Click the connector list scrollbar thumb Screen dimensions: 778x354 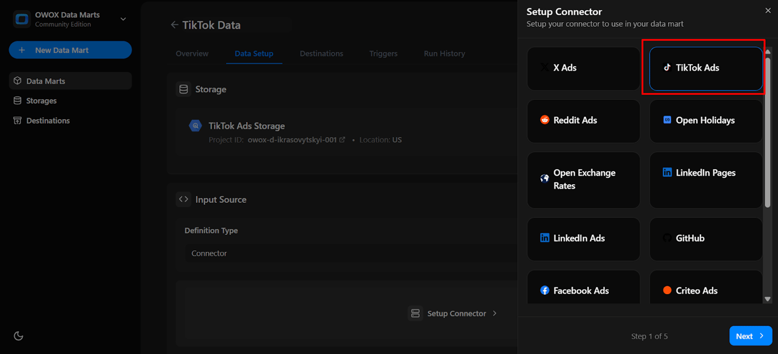tap(767, 131)
